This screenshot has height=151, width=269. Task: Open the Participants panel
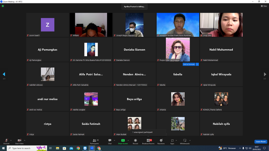94,141
